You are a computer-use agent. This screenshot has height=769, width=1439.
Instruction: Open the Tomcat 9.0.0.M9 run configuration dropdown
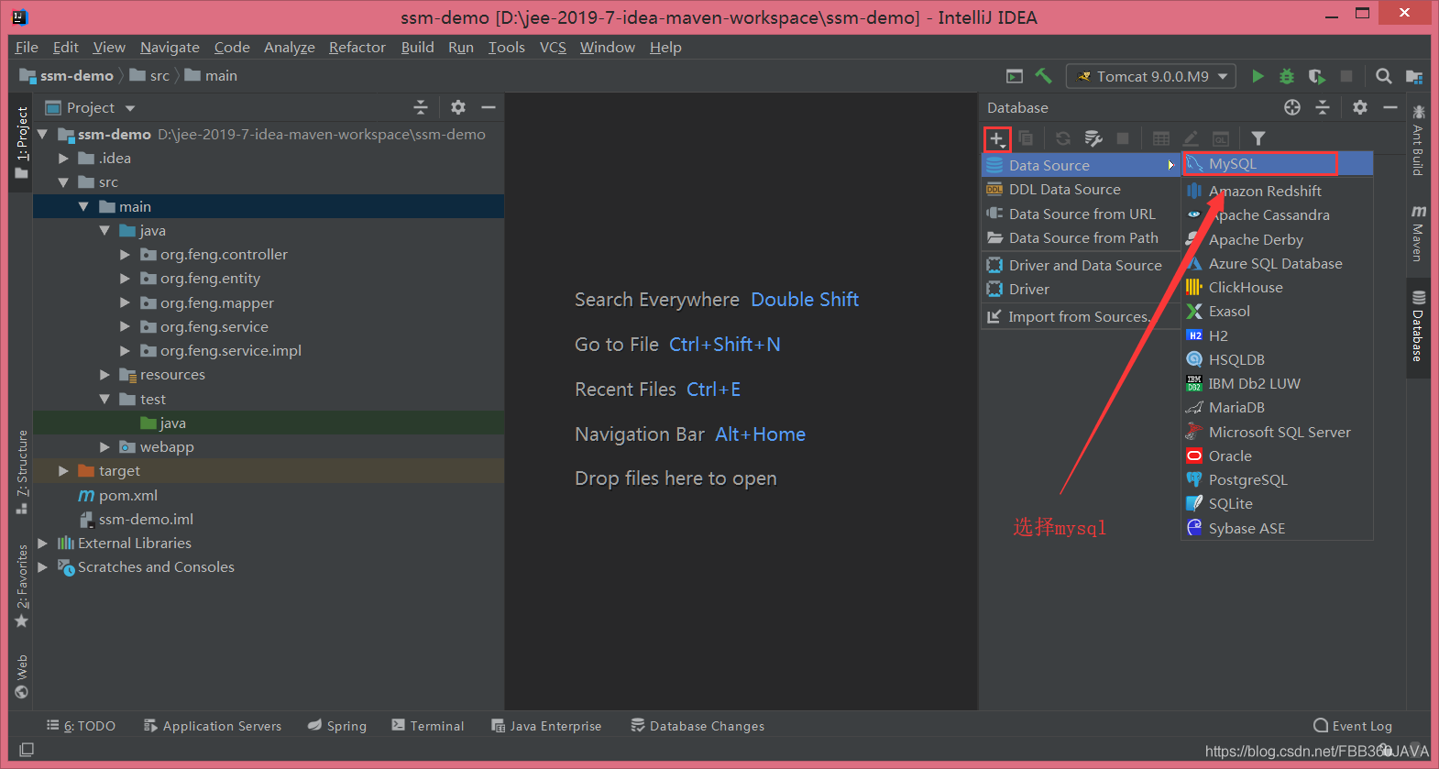1151,76
